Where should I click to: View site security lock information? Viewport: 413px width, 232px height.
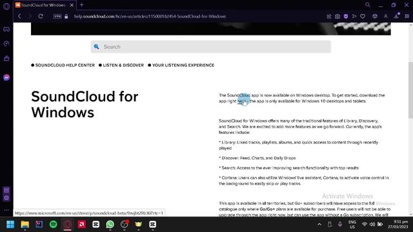(66, 16)
